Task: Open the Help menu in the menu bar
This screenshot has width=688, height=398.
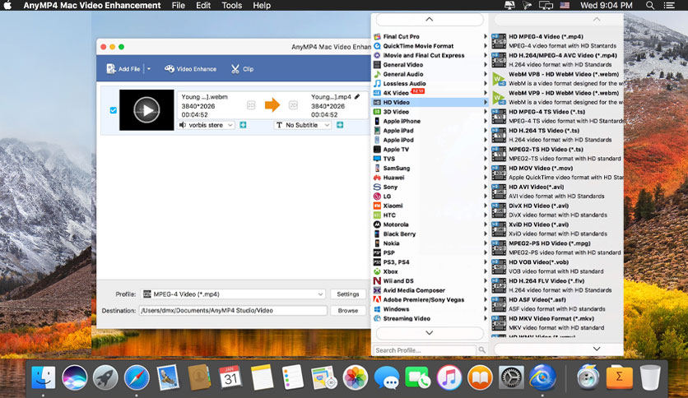Action: [262, 5]
